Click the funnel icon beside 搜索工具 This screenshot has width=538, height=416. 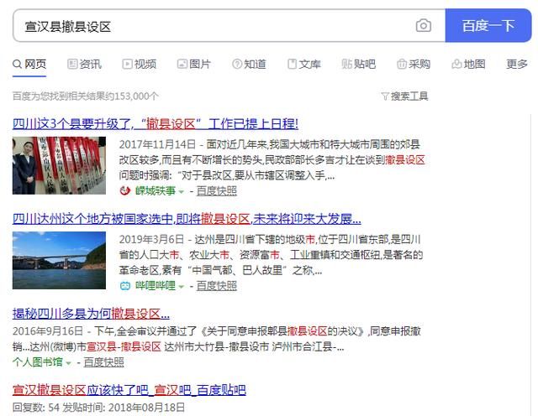coord(385,96)
